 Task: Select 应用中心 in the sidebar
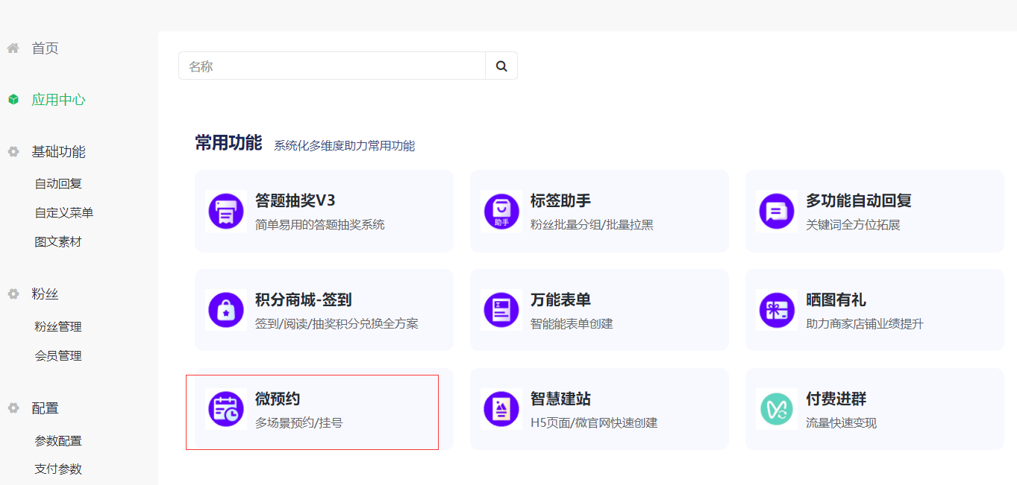click(x=58, y=100)
